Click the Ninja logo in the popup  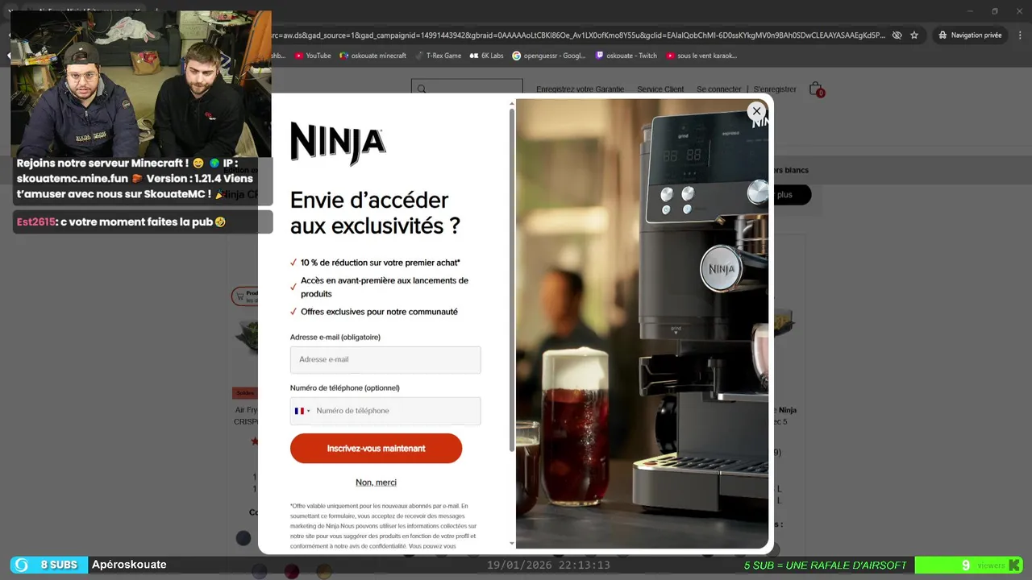338,143
